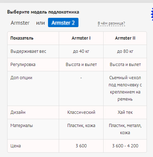
Task: Click the "Пластик, металл, кожа" cell
Action: (125, 129)
